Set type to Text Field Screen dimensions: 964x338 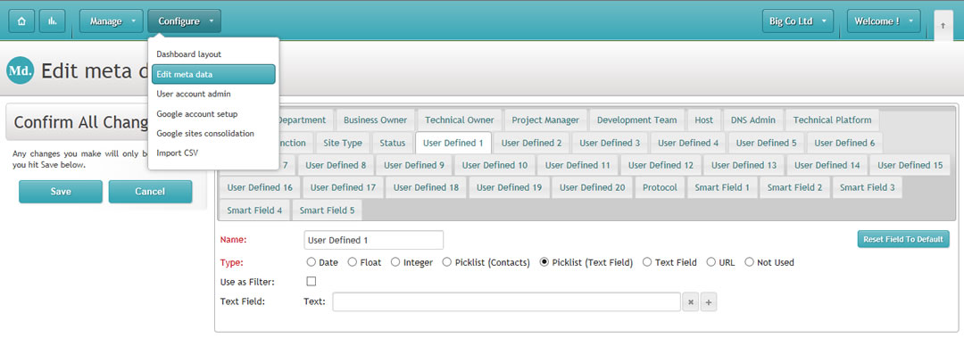pyautogui.click(x=647, y=262)
